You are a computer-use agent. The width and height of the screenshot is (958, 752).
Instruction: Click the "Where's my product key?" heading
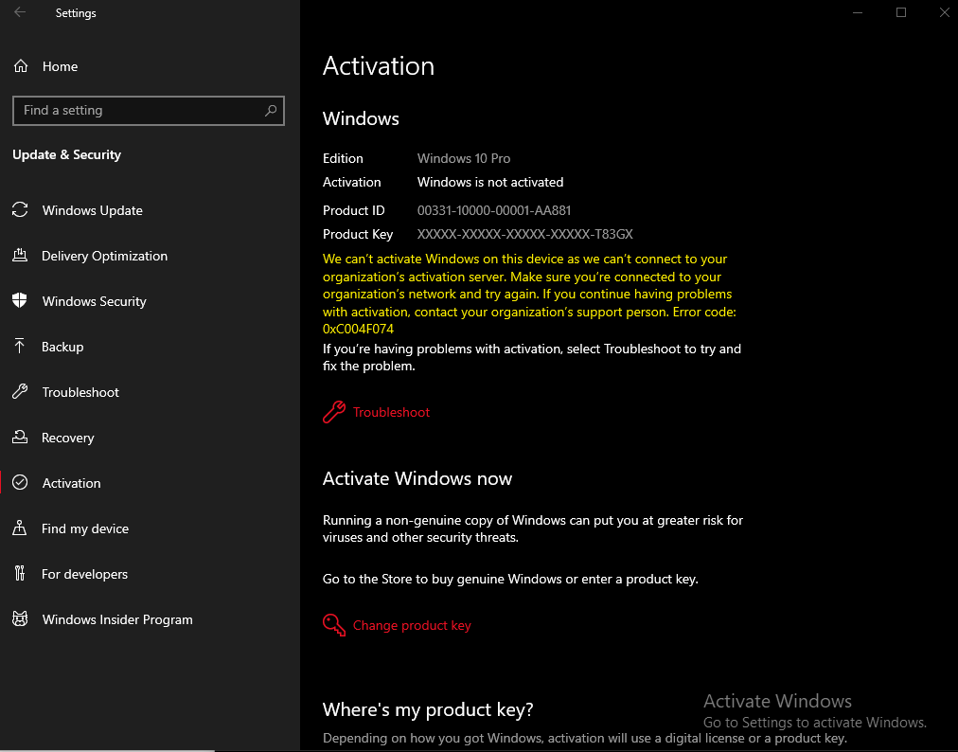point(428,709)
